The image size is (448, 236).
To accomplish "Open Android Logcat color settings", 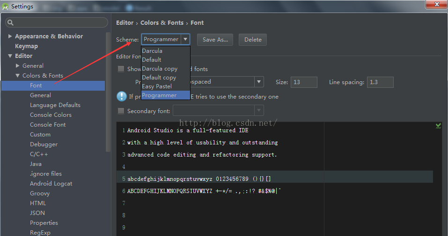I will pos(51,184).
